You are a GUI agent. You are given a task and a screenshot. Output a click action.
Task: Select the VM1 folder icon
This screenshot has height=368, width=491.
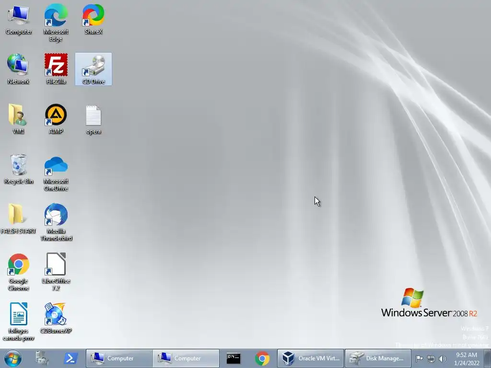19,119
